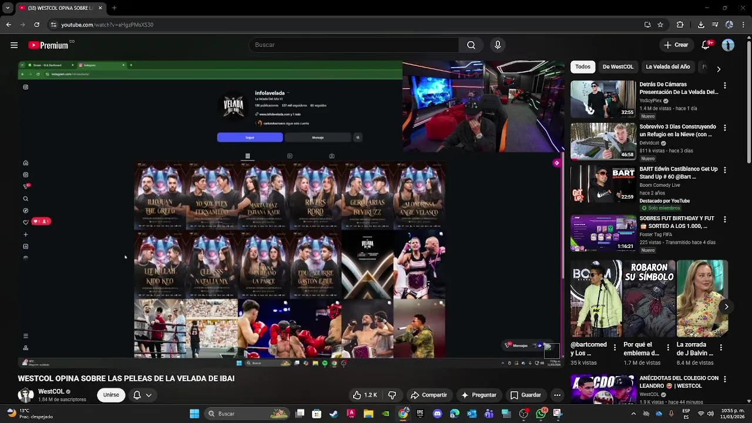Open options menu for Sobrevivo 3 Días video
This screenshot has height=423, width=752.
click(x=724, y=128)
